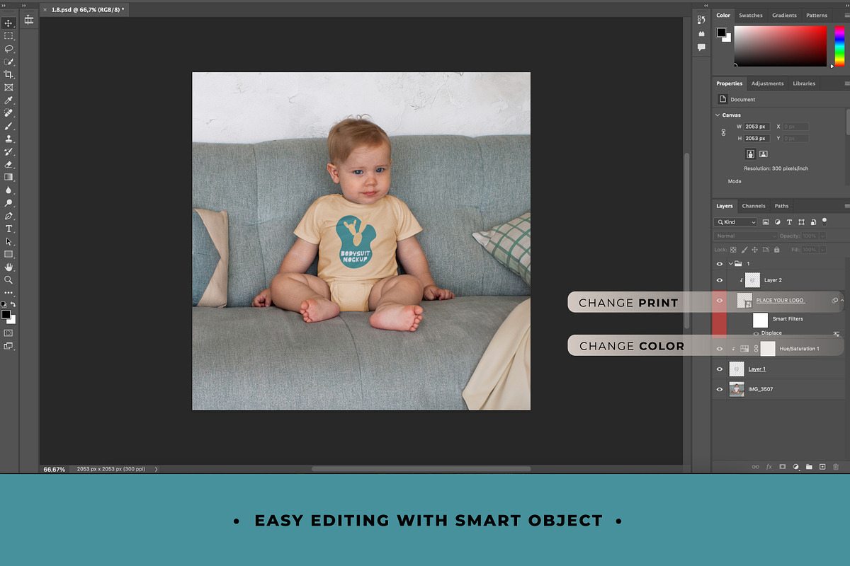Screen dimensions: 850x566
Task: Select the Crop tool
Action: (x=9, y=74)
